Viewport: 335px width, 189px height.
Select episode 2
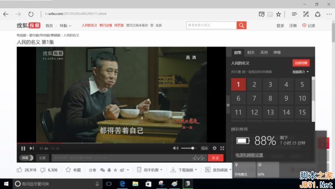point(254,84)
